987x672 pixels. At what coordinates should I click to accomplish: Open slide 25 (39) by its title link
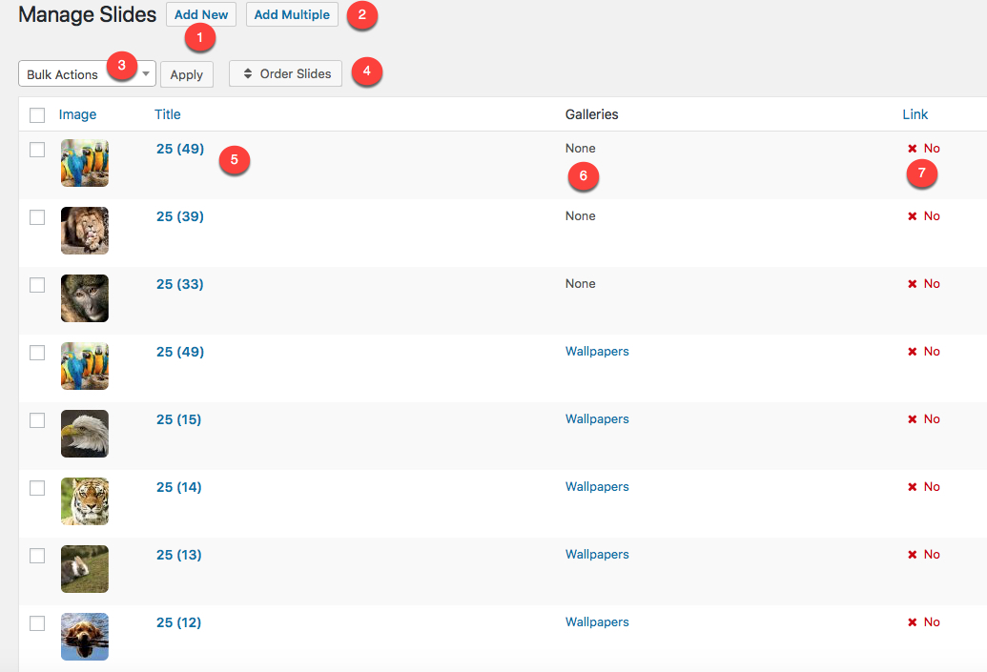[178, 215]
